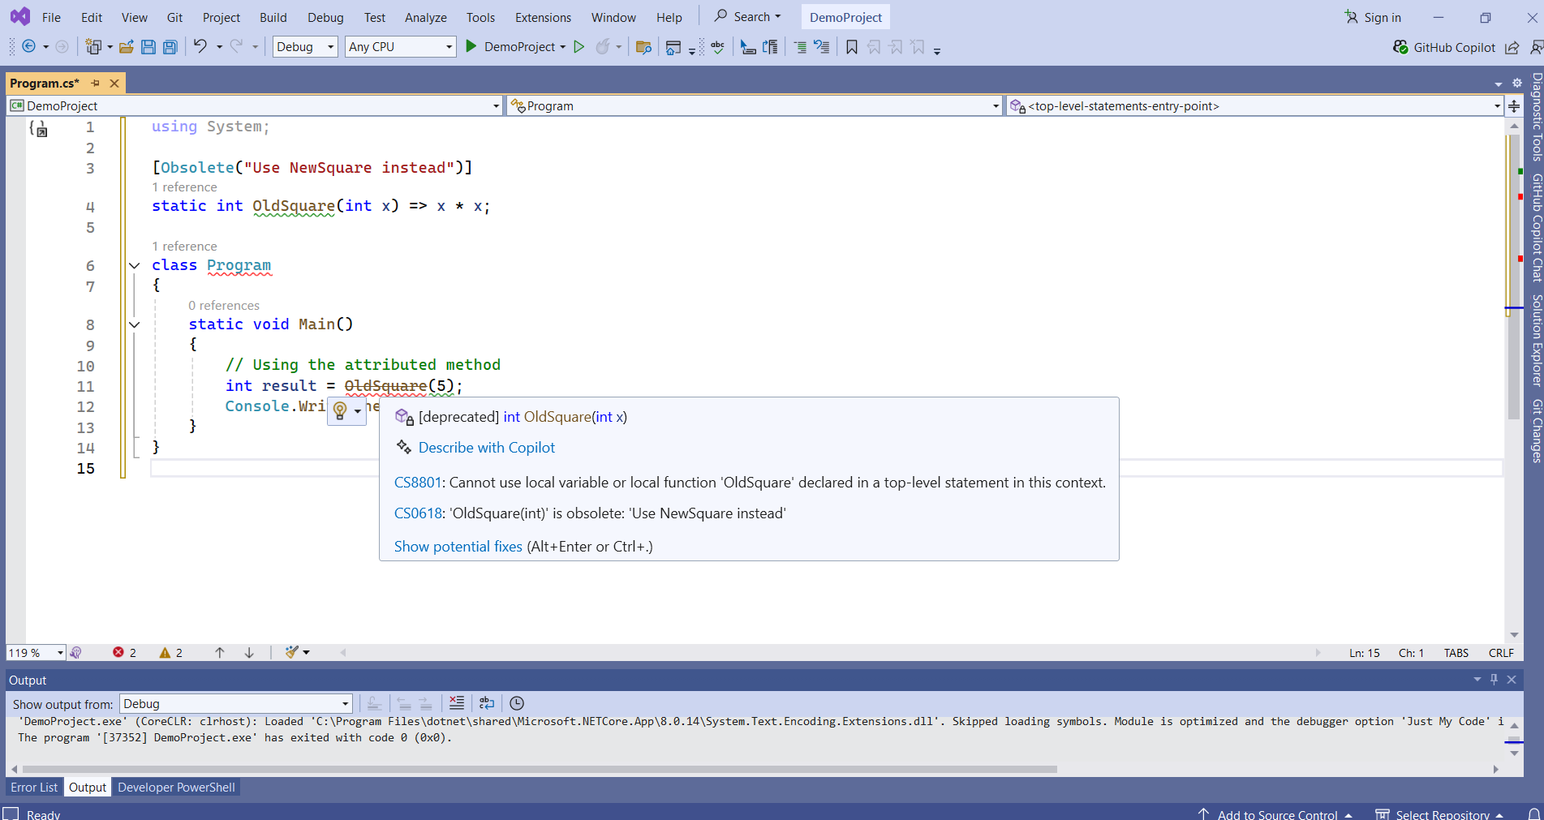Expand the code cleanup options arrow
Screen dimensions: 1544x820
(x=307, y=652)
